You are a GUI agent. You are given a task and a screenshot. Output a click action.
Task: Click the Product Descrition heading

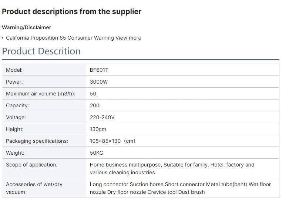click(41, 51)
